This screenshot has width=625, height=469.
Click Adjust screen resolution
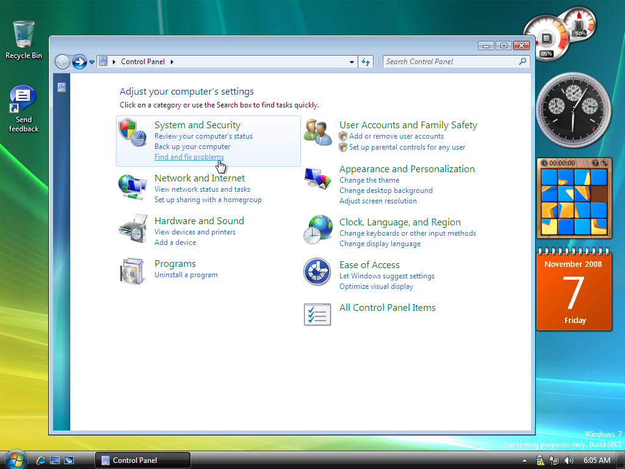tap(378, 200)
